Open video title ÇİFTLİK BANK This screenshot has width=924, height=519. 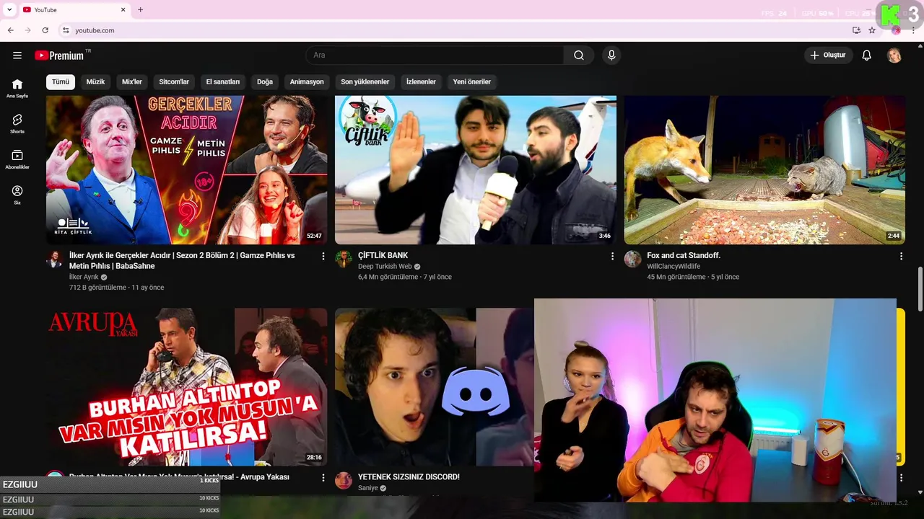[x=383, y=255]
